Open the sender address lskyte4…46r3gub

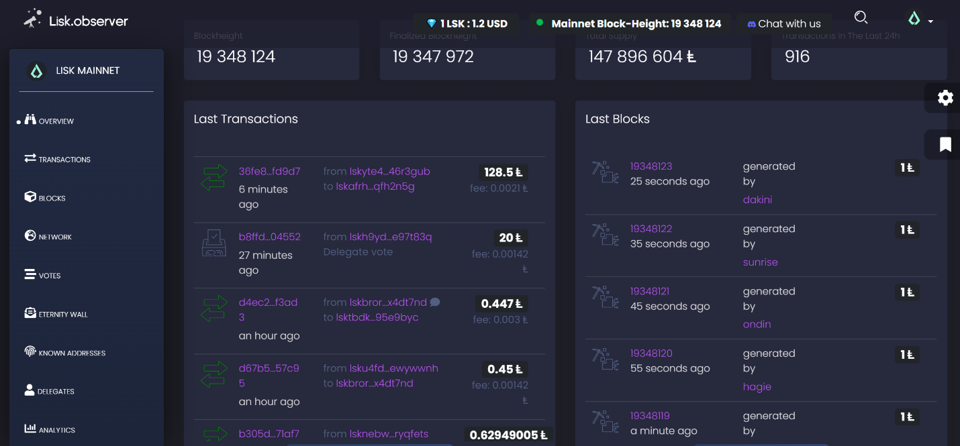389,172
